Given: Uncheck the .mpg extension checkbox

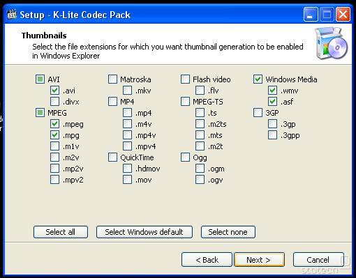Looking at the screenshot, I should pyautogui.click(x=55, y=135).
